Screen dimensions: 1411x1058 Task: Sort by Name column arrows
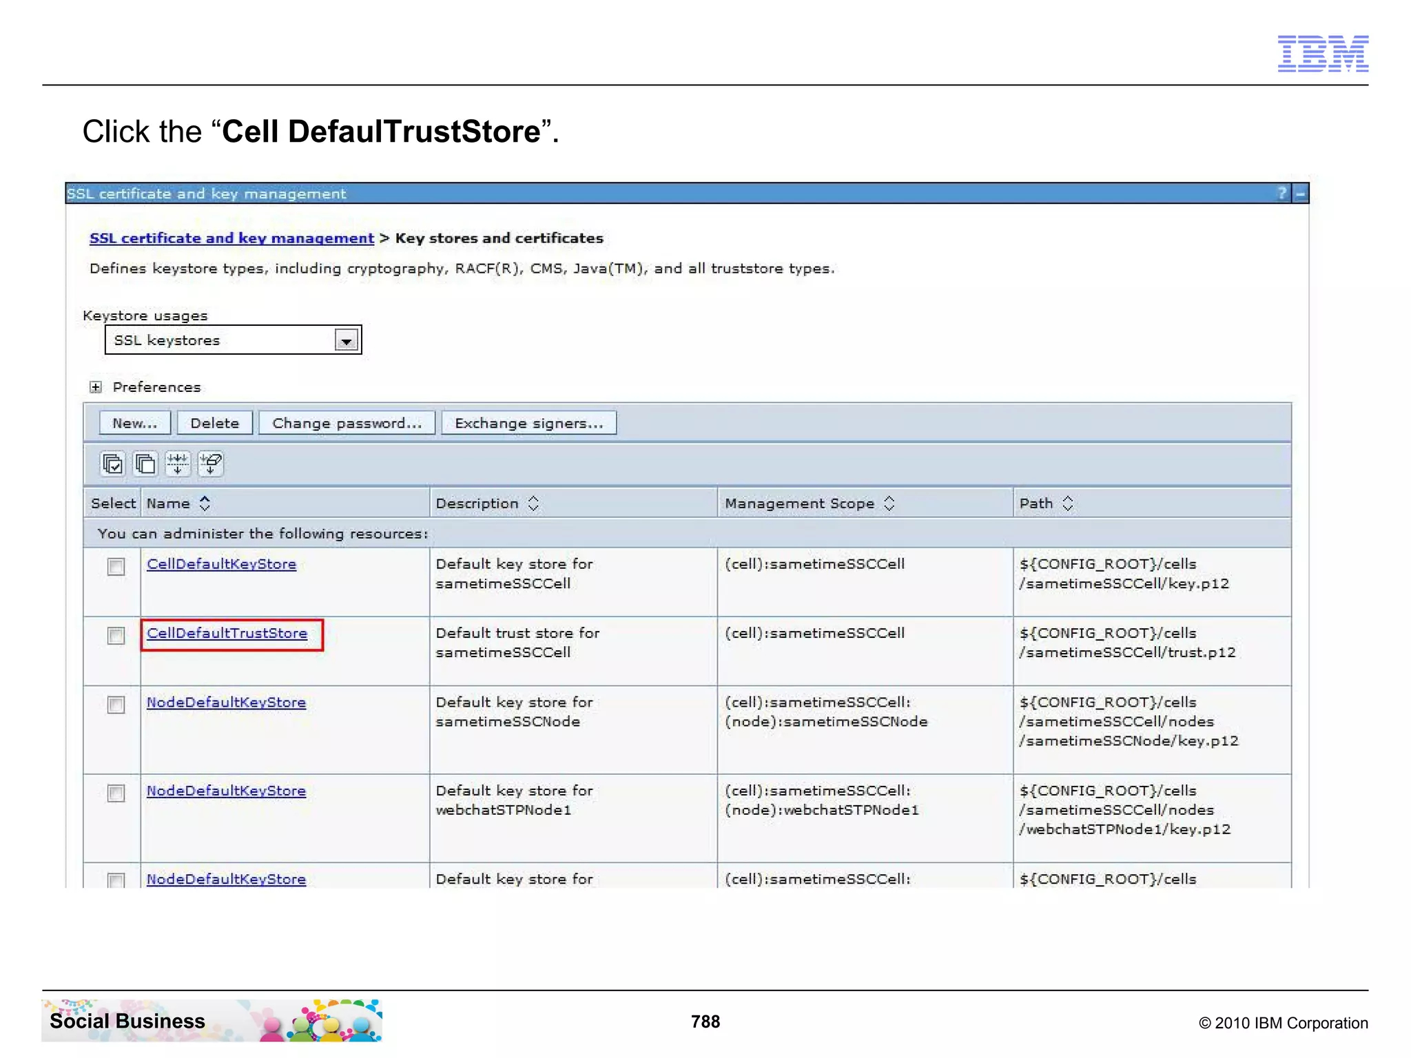click(x=205, y=504)
